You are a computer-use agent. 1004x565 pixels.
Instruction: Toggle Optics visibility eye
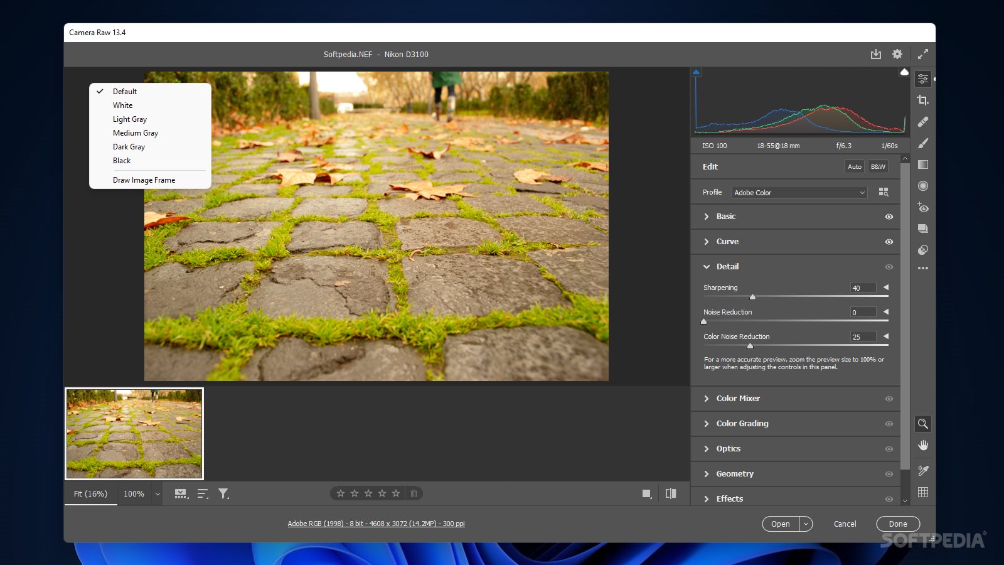889,449
